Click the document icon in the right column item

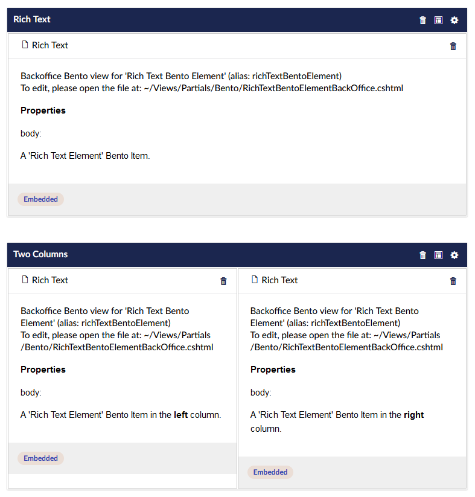255,280
